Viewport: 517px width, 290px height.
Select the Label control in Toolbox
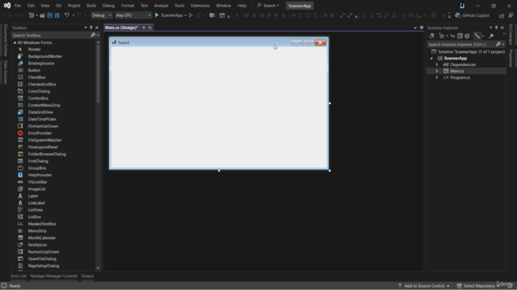[x=32, y=196]
